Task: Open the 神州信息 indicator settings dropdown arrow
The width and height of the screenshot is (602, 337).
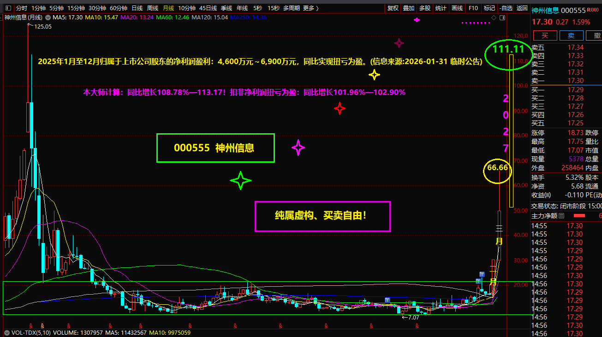Action: click(48, 17)
